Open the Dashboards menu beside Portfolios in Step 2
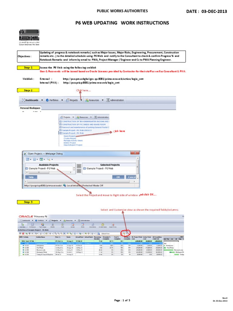This screenshot has height=311, width=233. click(x=30, y=100)
